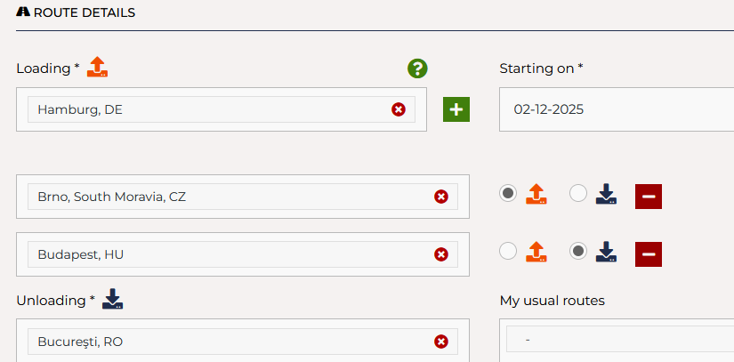Open the Starting on date picker field
Screen dimensions: 734x362
click(x=614, y=109)
